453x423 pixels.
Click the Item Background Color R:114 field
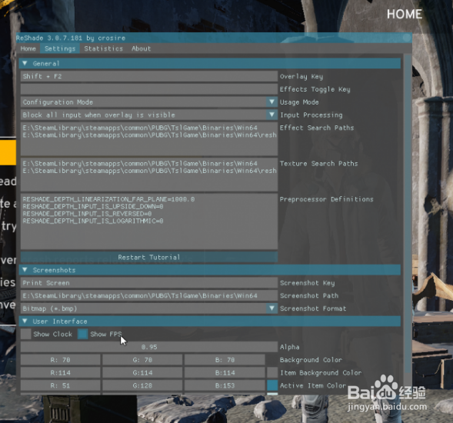pos(61,373)
